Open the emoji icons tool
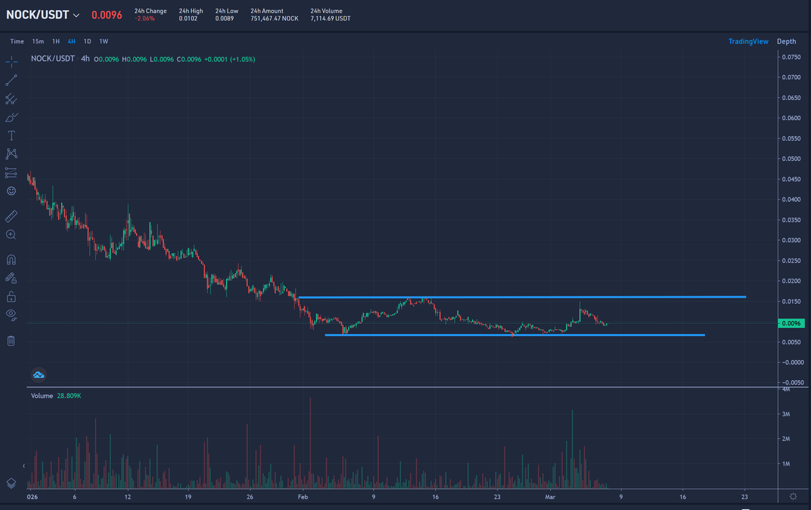Viewport: 811px width, 510px height. pos(11,191)
